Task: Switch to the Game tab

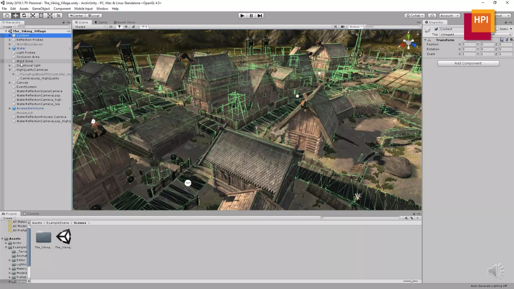Action: tap(101, 22)
